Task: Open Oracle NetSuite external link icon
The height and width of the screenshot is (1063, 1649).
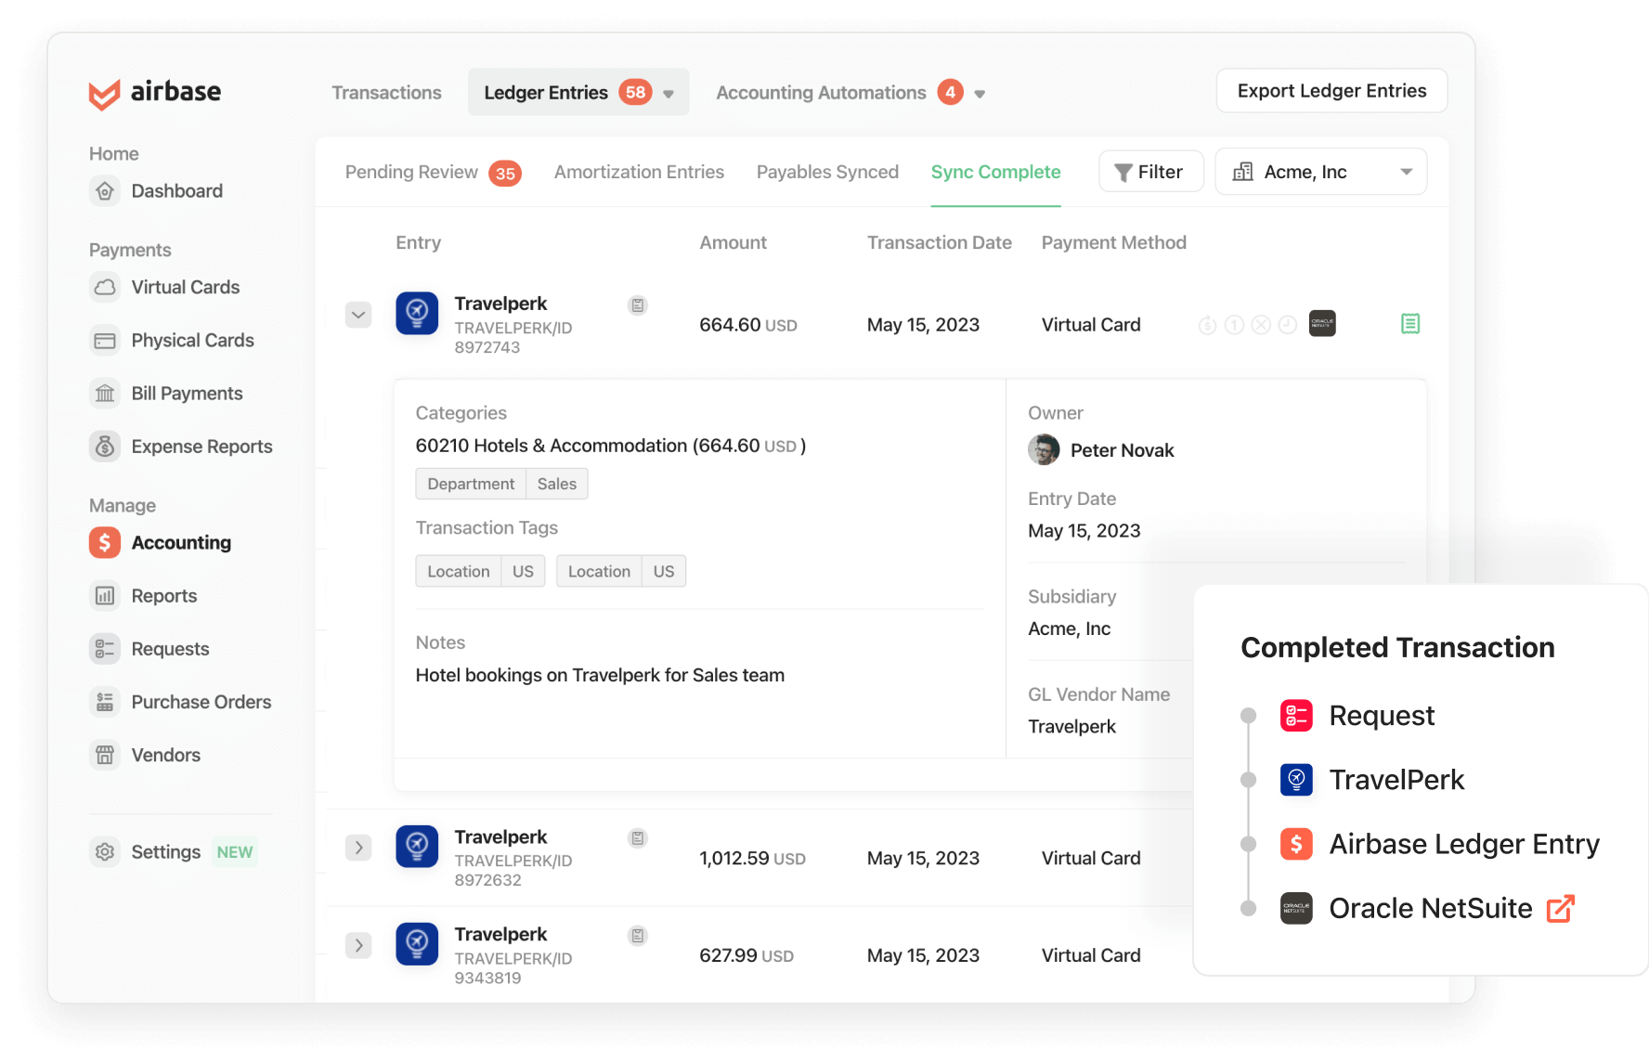Action: (x=1561, y=908)
